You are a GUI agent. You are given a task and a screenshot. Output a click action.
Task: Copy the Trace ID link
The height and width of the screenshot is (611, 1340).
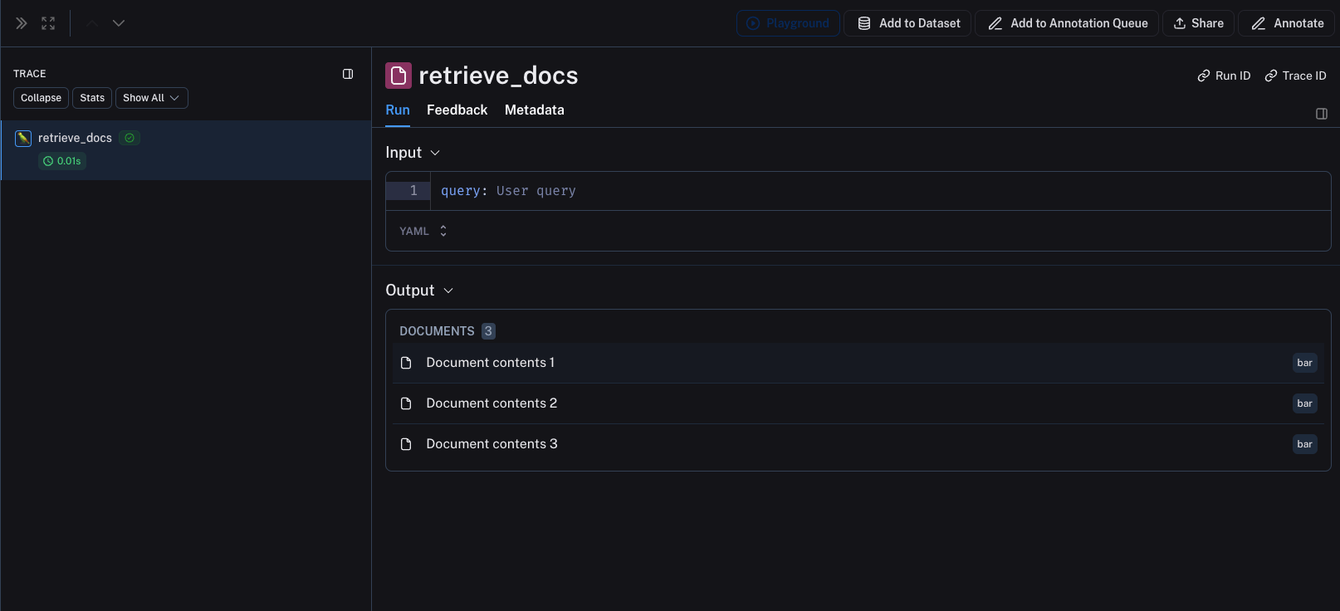[1295, 76]
